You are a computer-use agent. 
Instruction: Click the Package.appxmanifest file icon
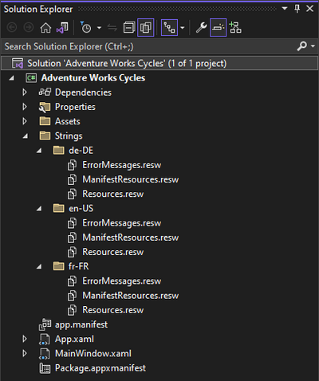pos(45,368)
